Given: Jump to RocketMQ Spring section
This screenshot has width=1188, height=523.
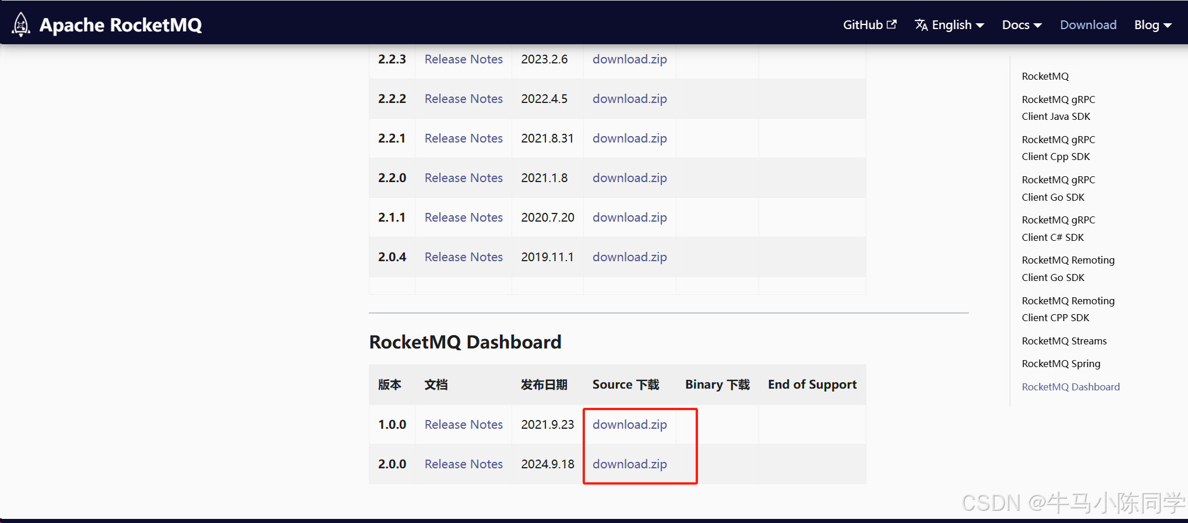Looking at the screenshot, I should tap(1061, 364).
